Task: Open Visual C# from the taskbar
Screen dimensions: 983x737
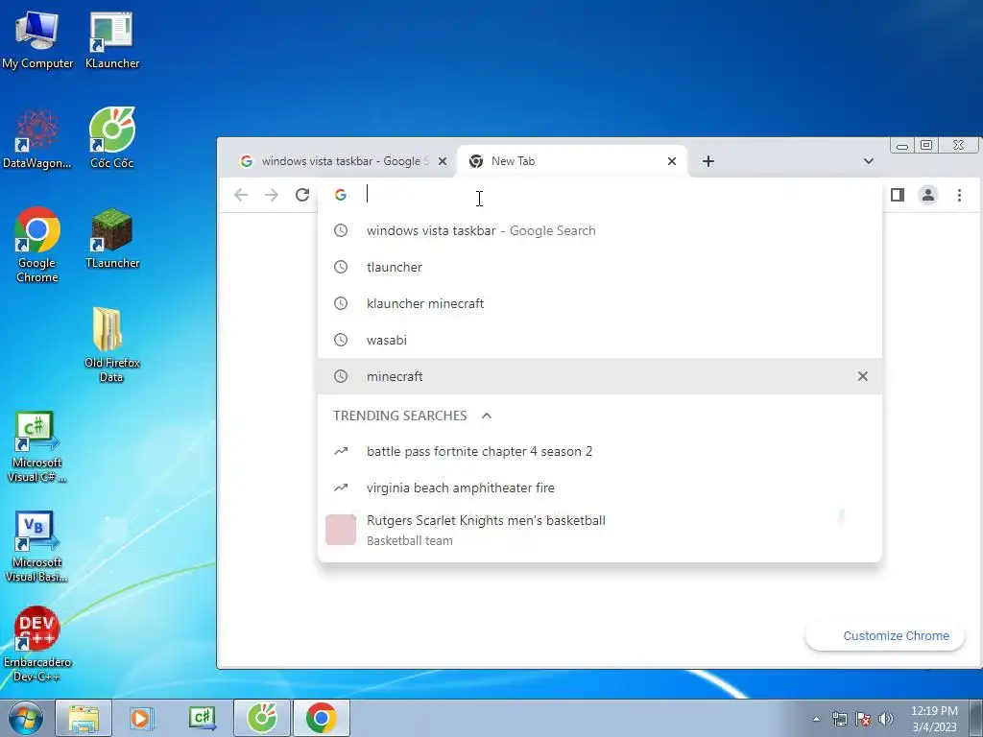Action: click(202, 718)
